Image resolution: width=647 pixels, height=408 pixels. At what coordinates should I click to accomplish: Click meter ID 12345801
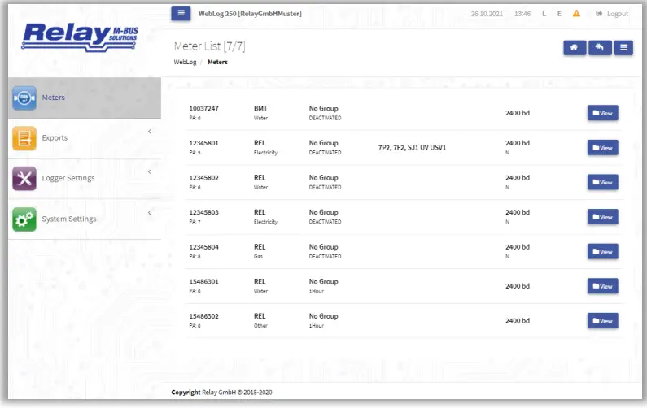[x=203, y=143]
